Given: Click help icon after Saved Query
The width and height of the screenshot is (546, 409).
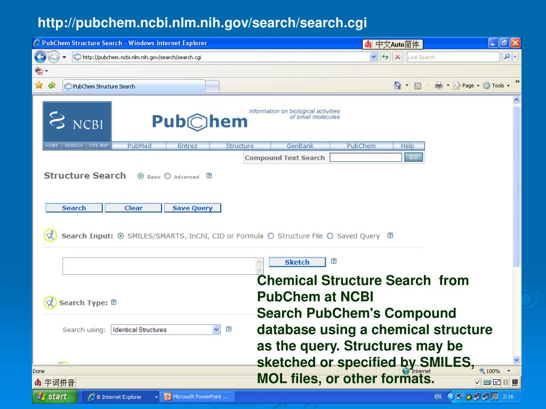Looking at the screenshot, I should pos(390,235).
